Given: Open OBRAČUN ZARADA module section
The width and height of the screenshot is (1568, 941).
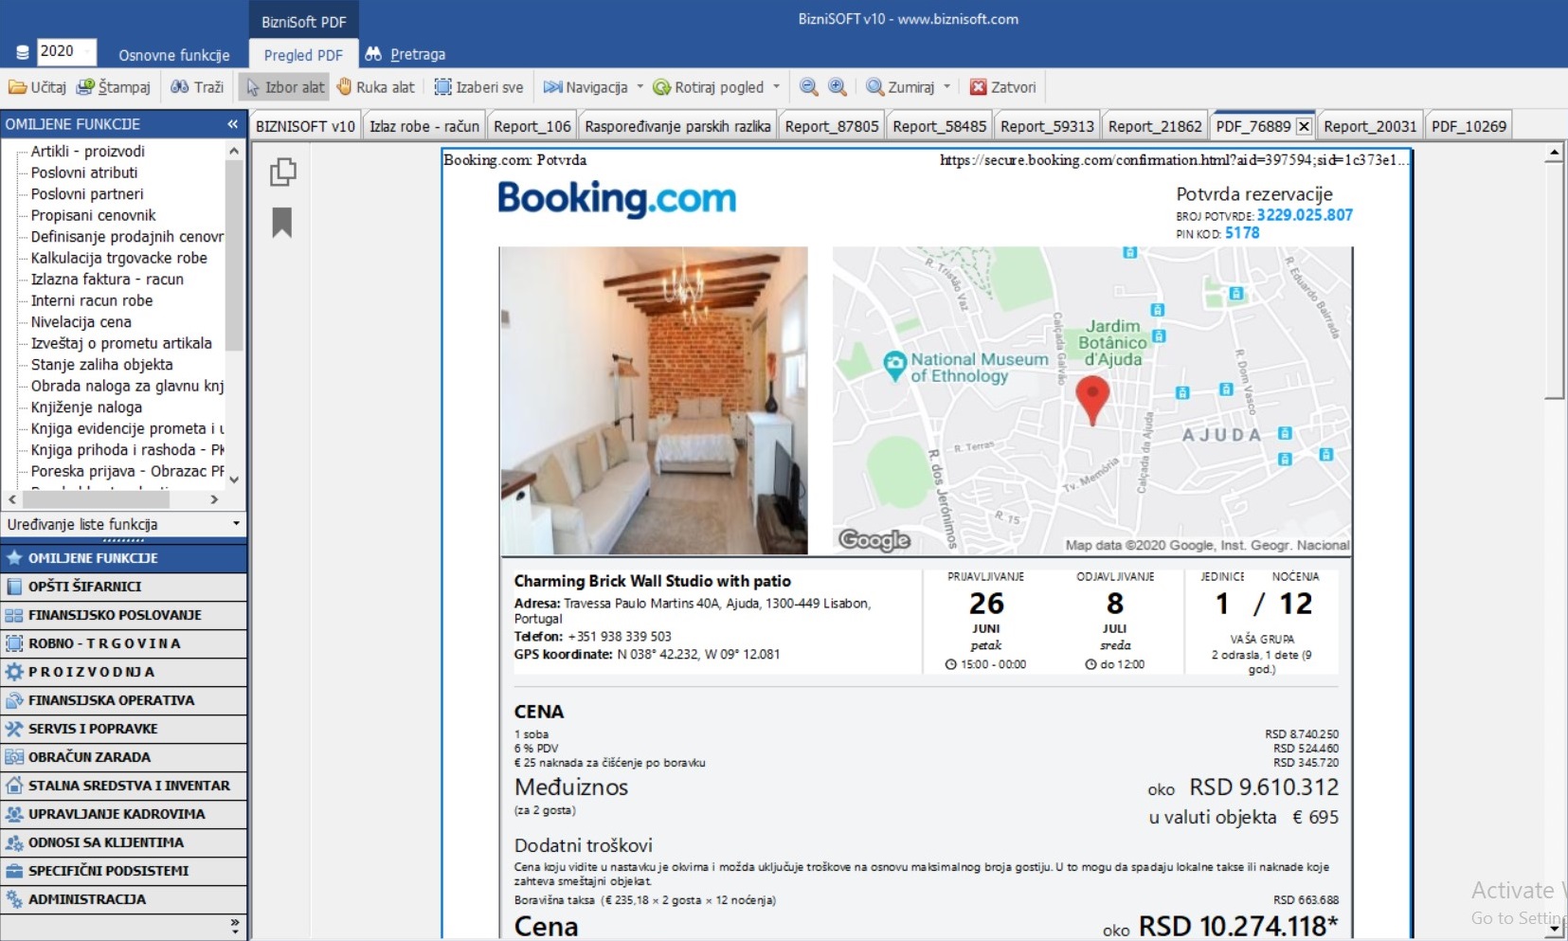Looking at the screenshot, I should coord(123,757).
